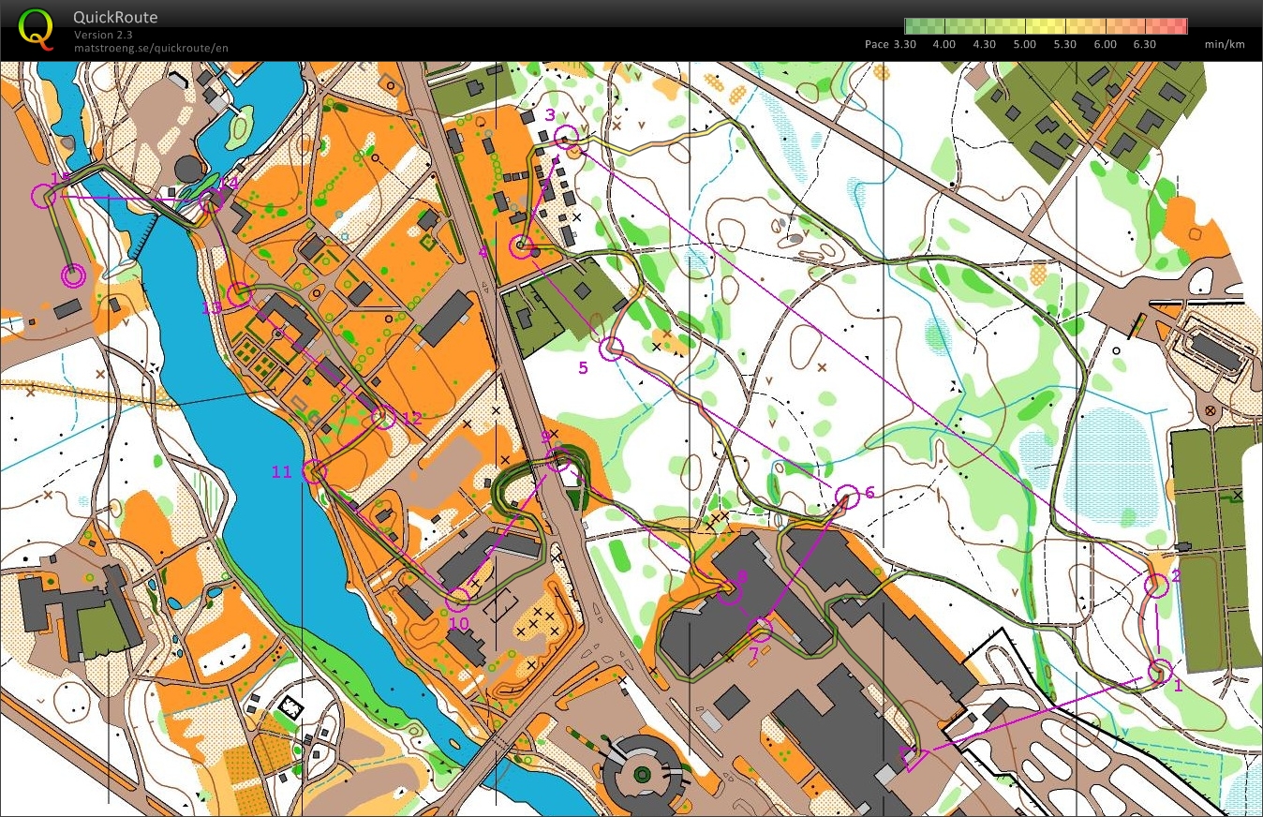Click the 6.00 pace value
The height and width of the screenshot is (817, 1263).
click(x=1106, y=44)
